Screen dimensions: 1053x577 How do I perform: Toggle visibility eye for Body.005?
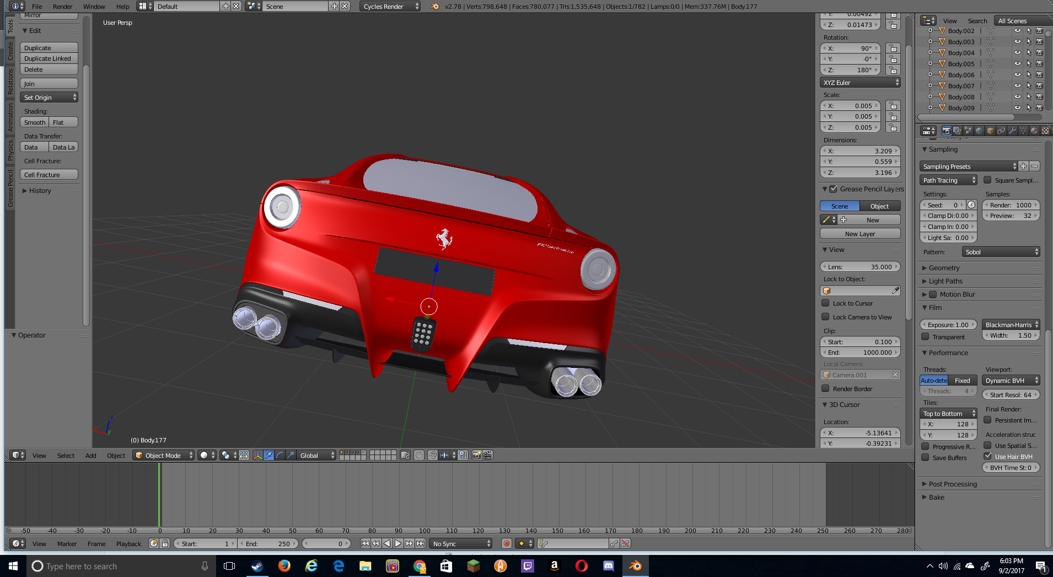click(1018, 64)
